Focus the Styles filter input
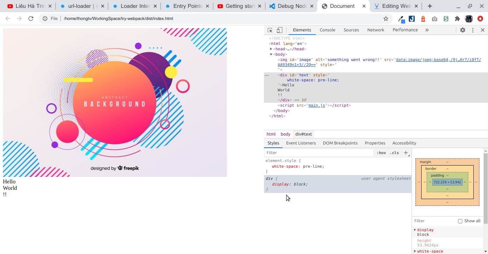This screenshot has width=488, height=254. [319, 153]
